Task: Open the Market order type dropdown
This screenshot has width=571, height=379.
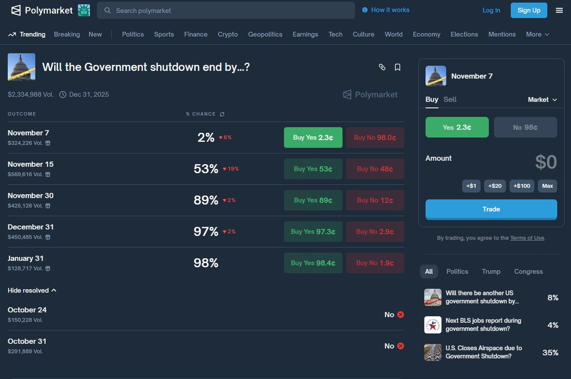Action: coord(542,99)
